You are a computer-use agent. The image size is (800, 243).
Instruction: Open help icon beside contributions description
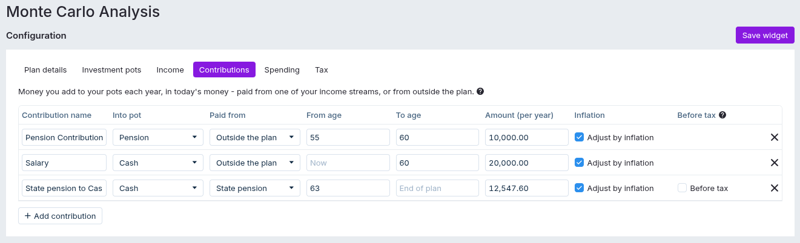(480, 92)
